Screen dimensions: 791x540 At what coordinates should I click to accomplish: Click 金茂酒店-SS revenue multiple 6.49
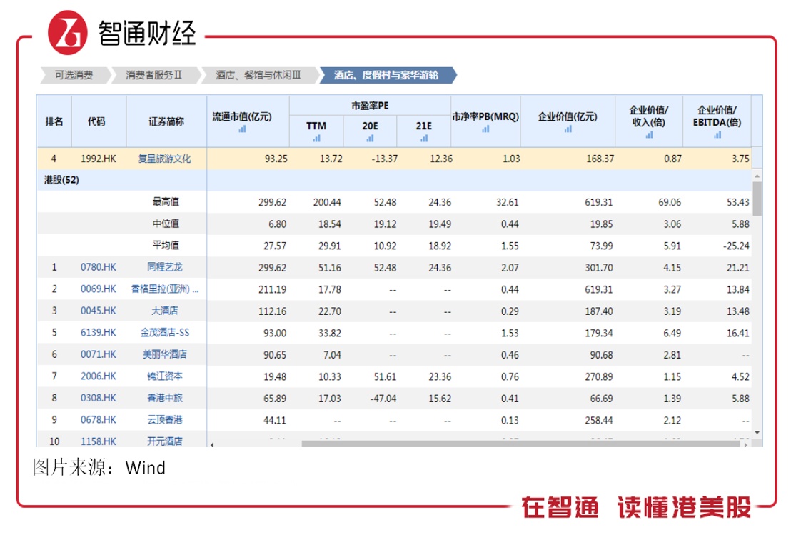(x=672, y=333)
